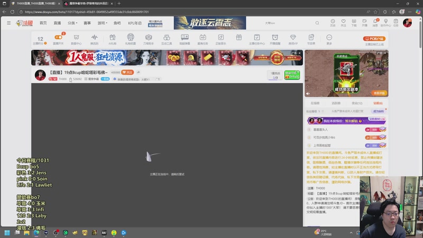The height and width of the screenshot is (238, 423).
Task: Reload the browser page
Action: pyautogui.click(x=12, y=12)
